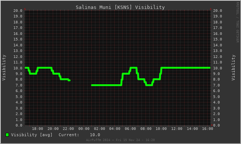The height and width of the screenshot is (144, 241).
Task: Click the 08:00 time axis label
Action: [146, 129]
